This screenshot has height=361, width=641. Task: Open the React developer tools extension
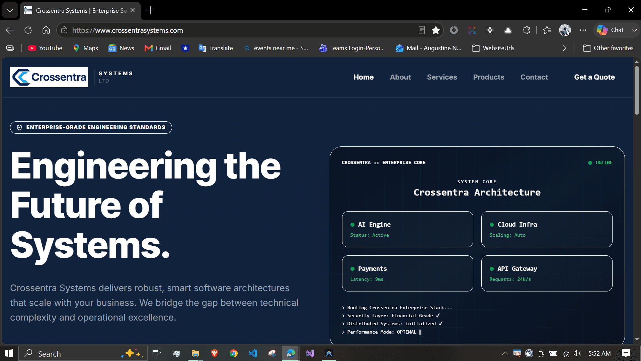490,30
